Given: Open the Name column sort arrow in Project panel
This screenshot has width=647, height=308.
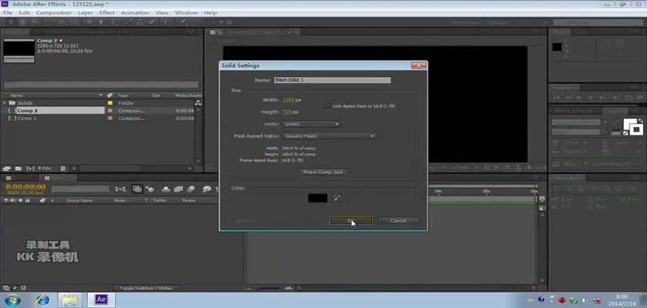Looking at the screenshot, I should (101, 95).
